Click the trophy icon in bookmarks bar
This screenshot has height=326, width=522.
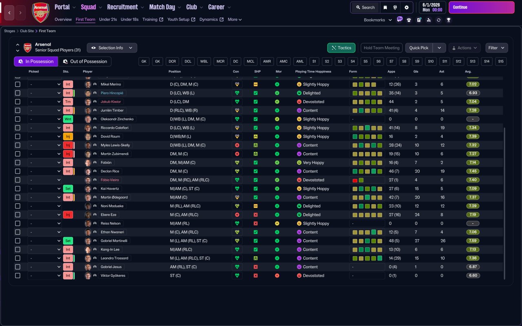click(x=449, y=20)
